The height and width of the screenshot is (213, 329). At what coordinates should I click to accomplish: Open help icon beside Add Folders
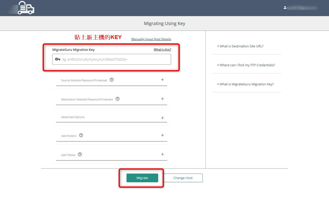(81, 135)
